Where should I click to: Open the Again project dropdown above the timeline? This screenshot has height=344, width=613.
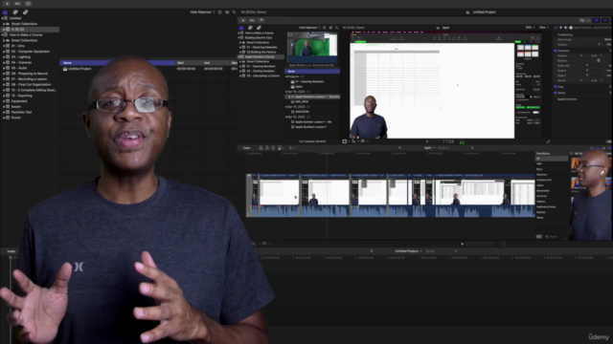pyautogui.click(x=430, y=148)
